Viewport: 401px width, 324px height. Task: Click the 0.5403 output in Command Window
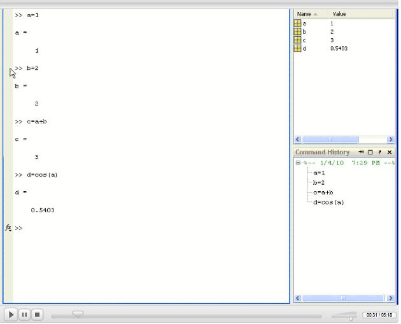click(x=43, y=210)
